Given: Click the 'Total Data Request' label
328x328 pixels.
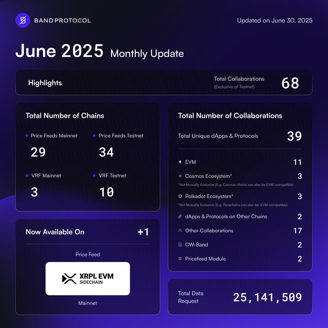Looking at the screenshot, I should click(191, 297).
